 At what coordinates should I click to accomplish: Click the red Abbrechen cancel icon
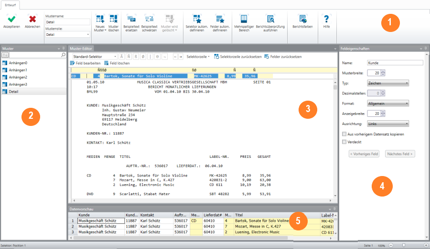[32, 19]
